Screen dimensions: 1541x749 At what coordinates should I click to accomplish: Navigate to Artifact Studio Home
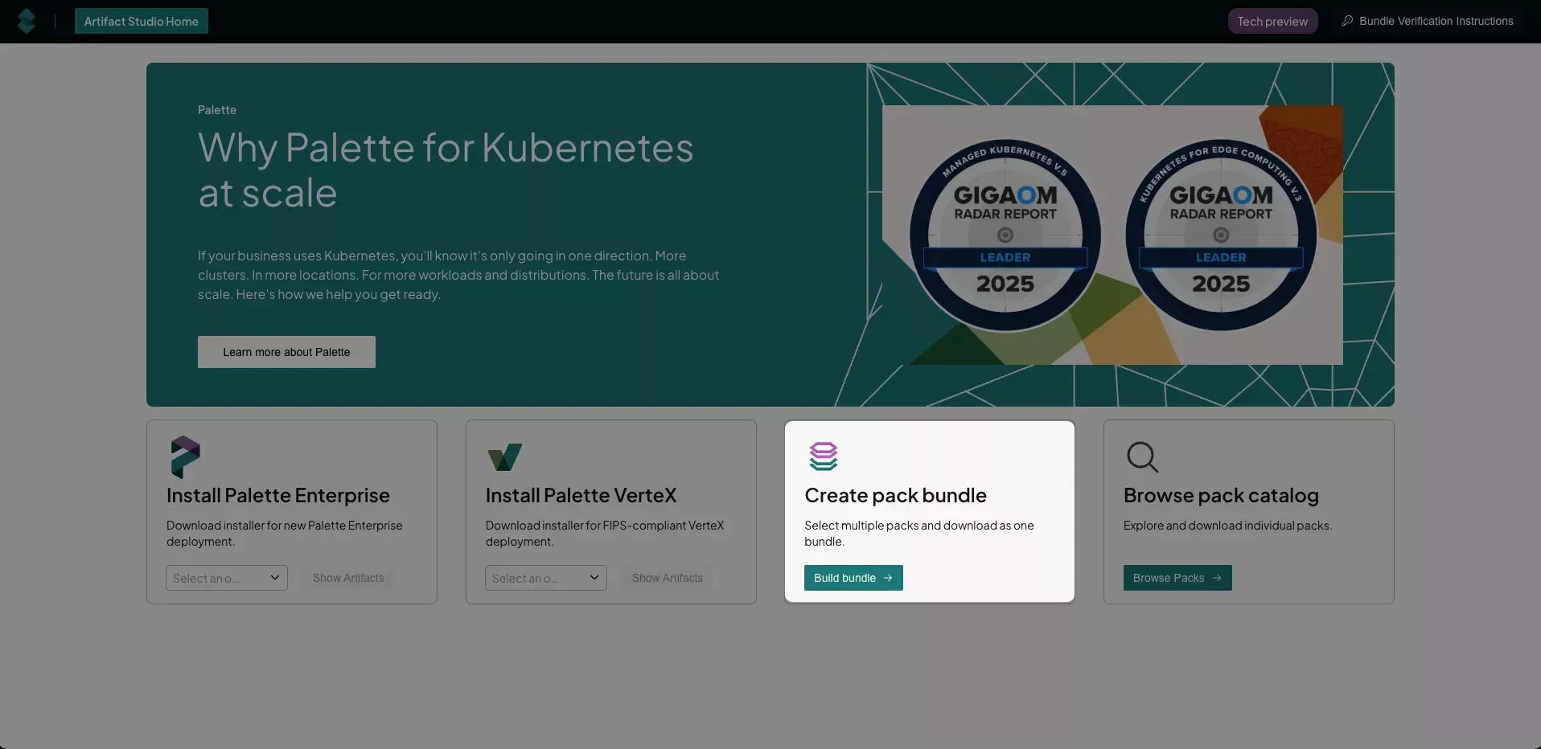coord(141,20)
